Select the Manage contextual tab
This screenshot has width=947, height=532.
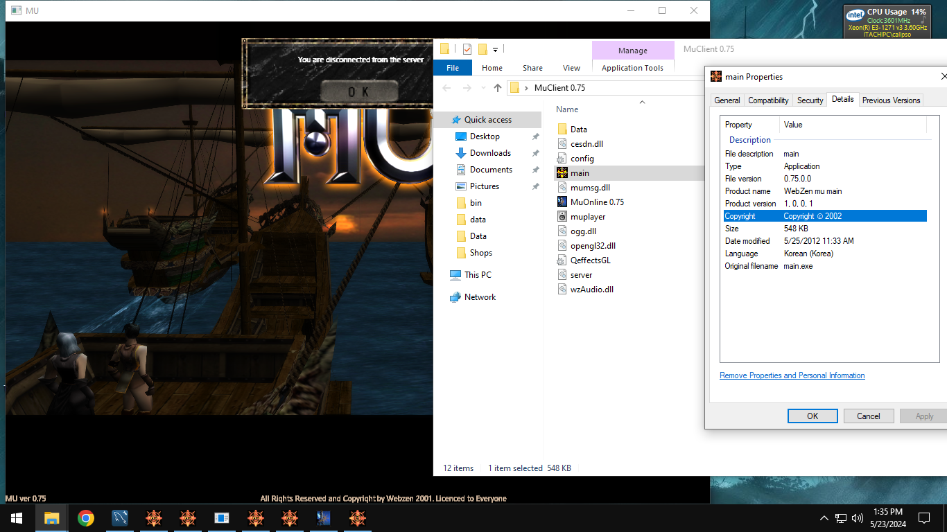point(633,51)
